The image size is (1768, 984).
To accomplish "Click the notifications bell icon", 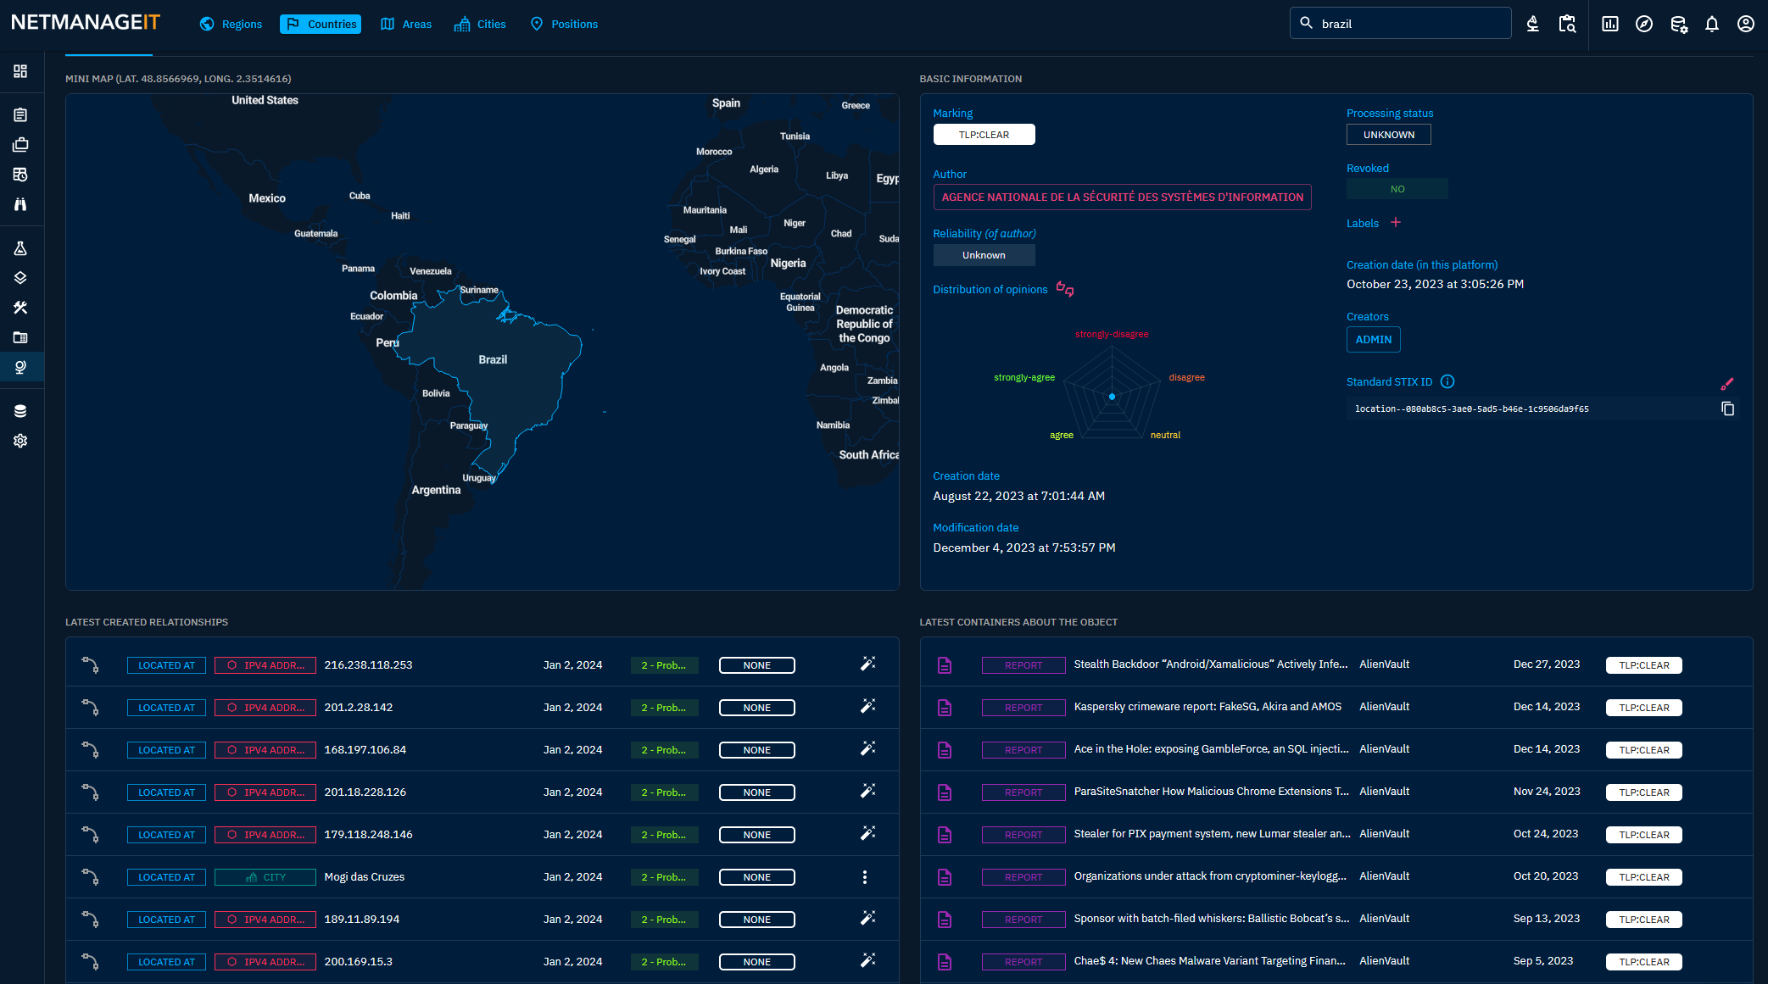I will pos(1711,24).
